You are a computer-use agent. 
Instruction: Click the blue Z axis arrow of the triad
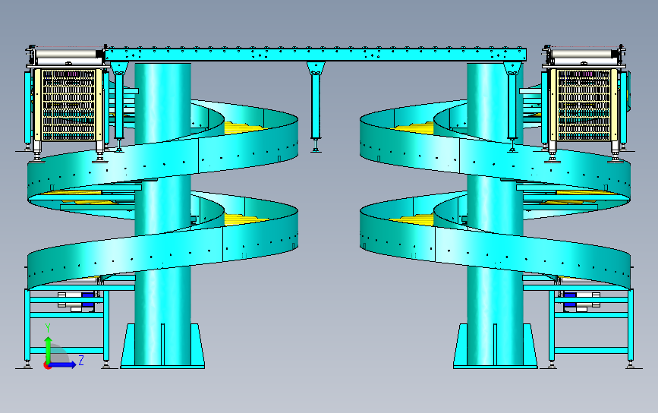pyautogui.click(x=63, y=364)
